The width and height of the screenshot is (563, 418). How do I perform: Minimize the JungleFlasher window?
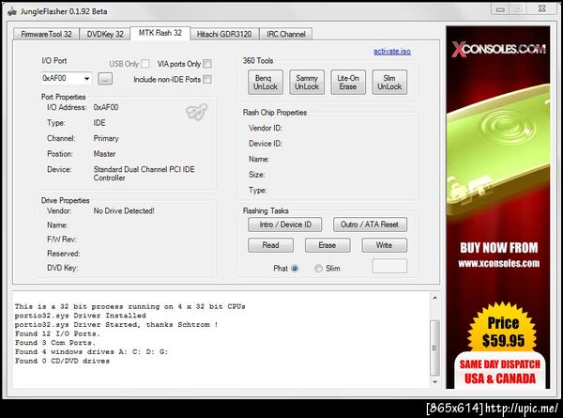(500, 9)
